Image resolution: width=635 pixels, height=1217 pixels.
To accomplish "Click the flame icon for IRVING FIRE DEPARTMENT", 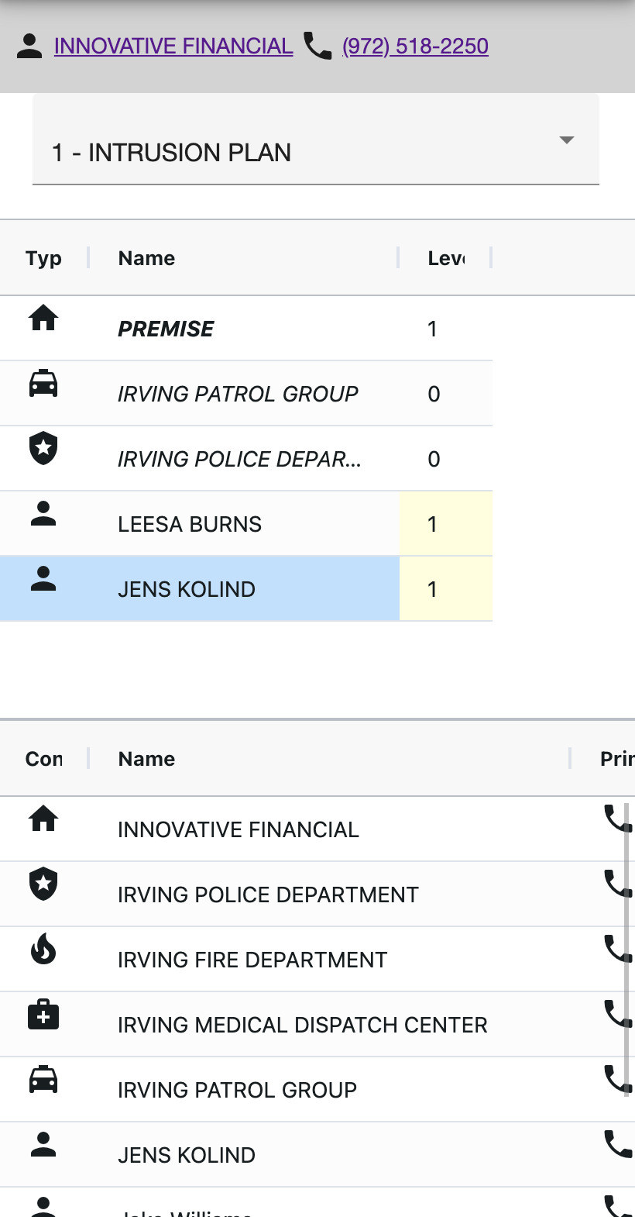I will pos(43,949).
